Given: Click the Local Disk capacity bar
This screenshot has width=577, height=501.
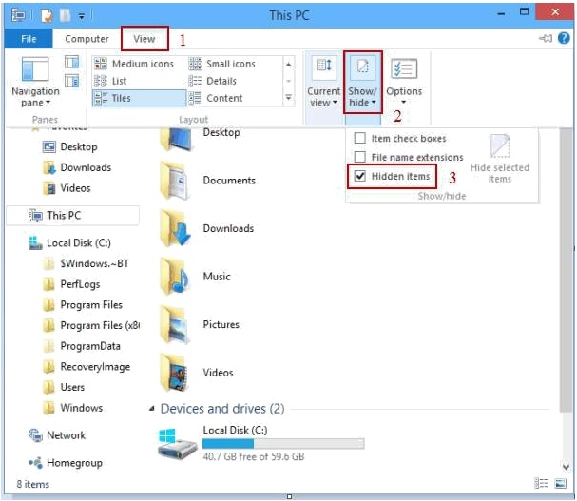Looking at the screenshot, I should [282, 443].
